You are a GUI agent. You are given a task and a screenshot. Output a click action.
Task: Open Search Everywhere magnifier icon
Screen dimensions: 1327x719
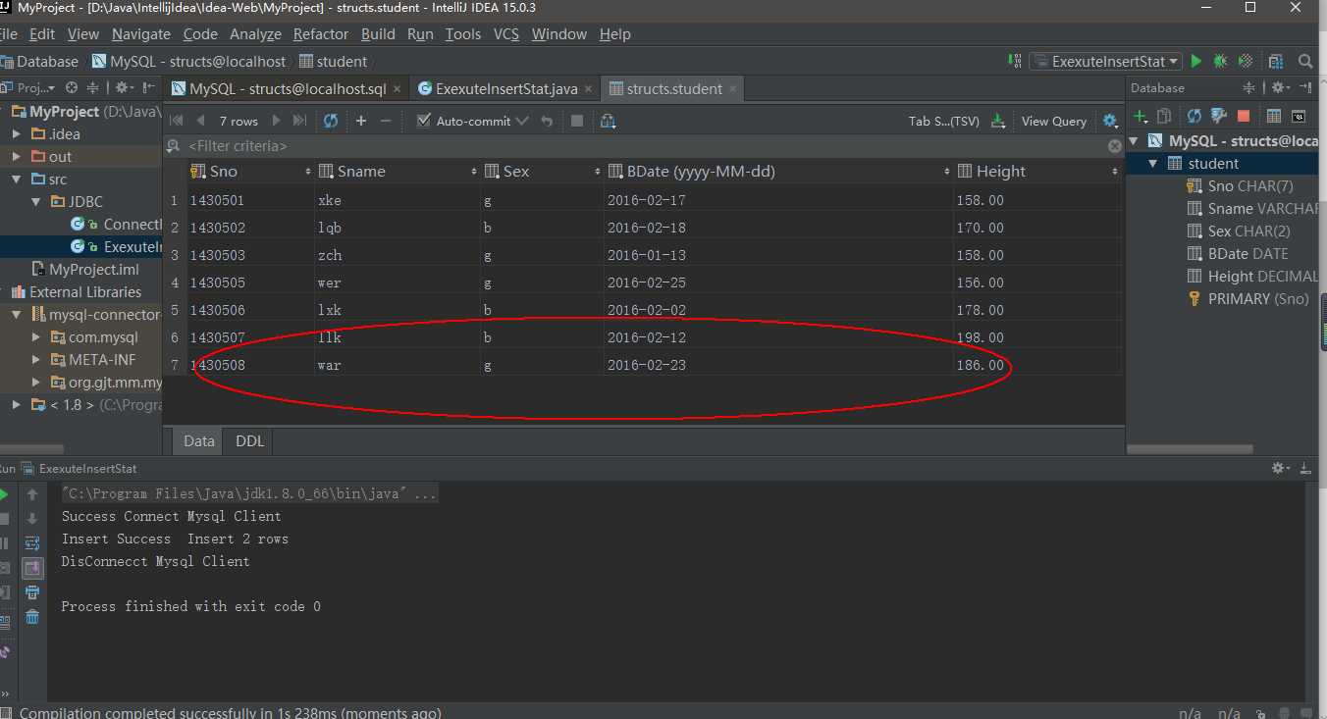pyautogui.click(x=1305, y=61)
